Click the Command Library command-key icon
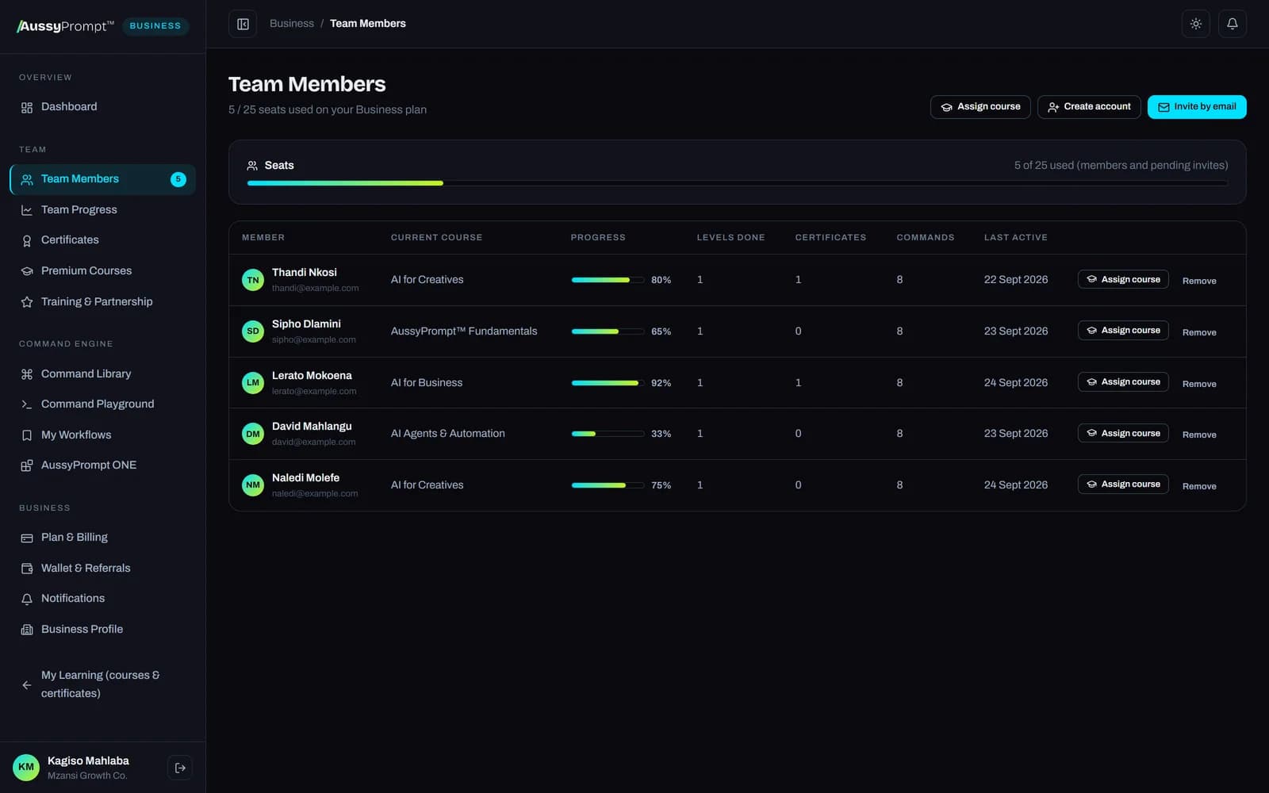Screen dimensions: 1269x793 [x=27, y=374]
